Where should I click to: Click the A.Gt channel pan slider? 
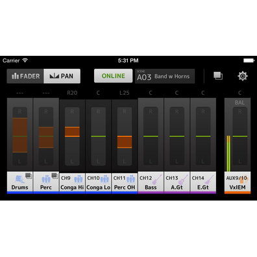tap(177, 136)
